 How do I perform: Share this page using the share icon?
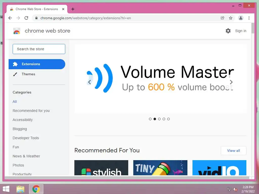(223, 18)
